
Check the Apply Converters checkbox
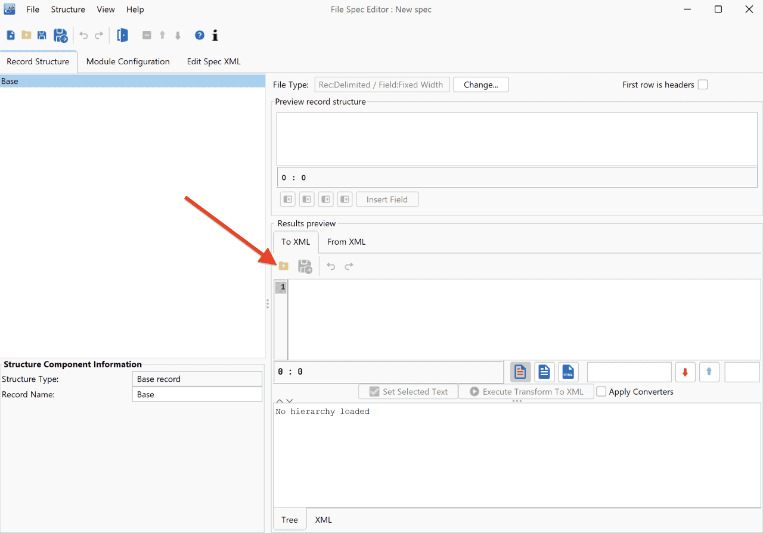(601, 392)
